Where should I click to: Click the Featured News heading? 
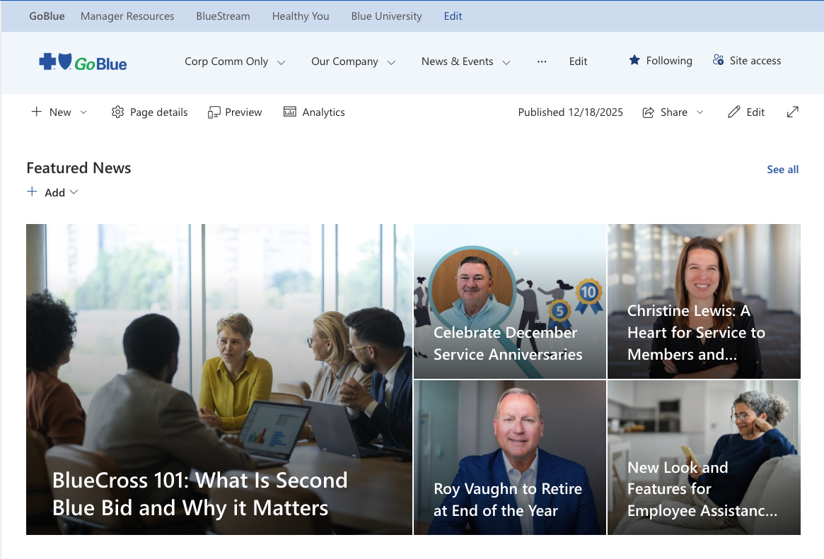[79, 168]
